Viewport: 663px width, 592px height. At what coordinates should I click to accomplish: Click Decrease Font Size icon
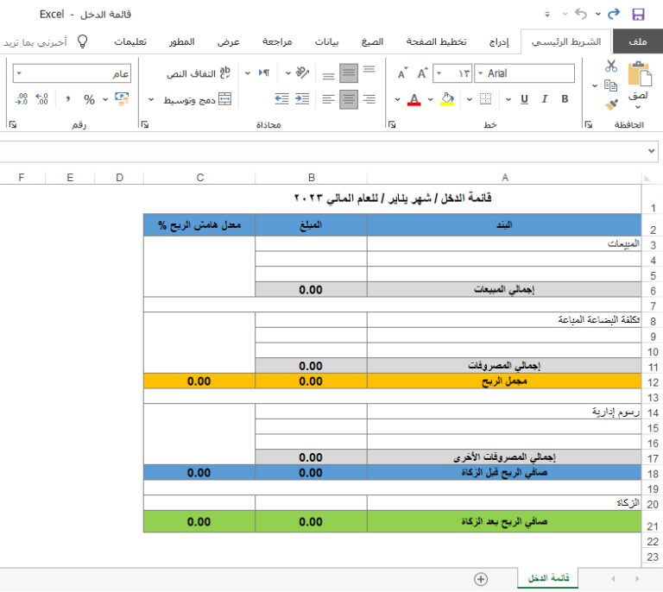coord(402,73)
